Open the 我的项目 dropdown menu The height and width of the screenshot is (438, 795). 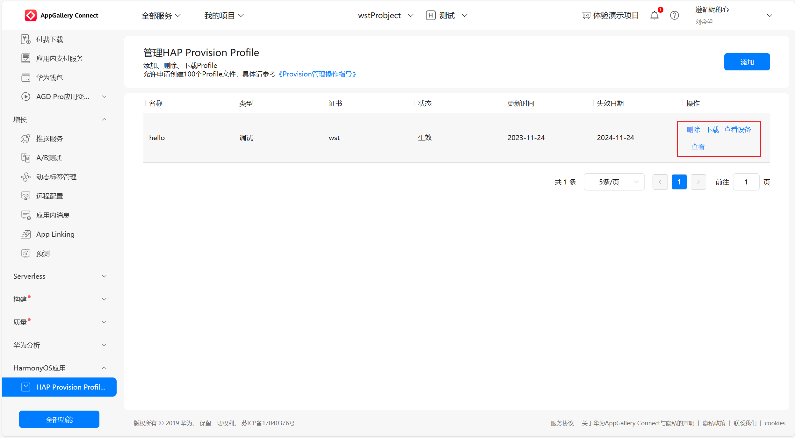(x=224, y=16)
